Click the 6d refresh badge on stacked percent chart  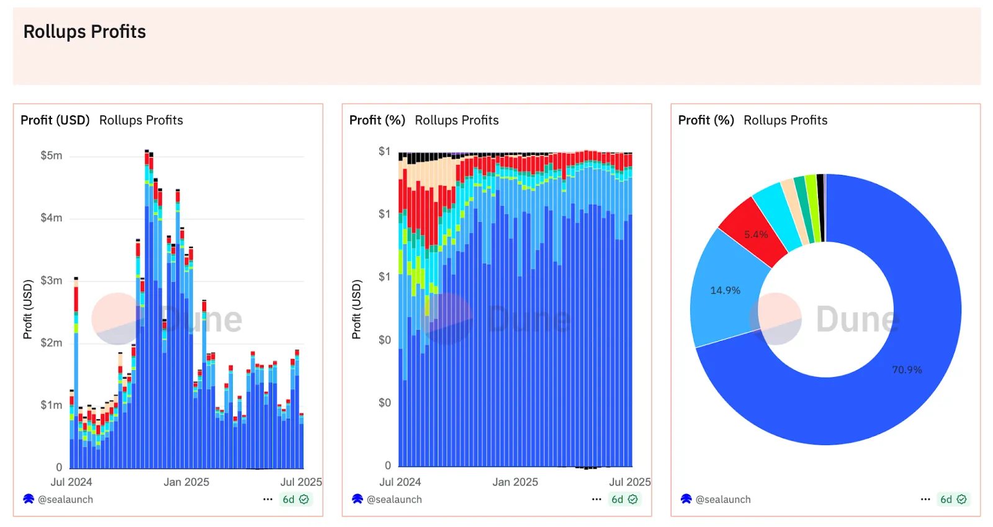[x=624, y=499]
